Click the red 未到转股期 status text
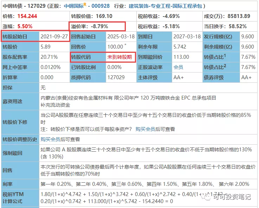 click(x=119, y=57)
